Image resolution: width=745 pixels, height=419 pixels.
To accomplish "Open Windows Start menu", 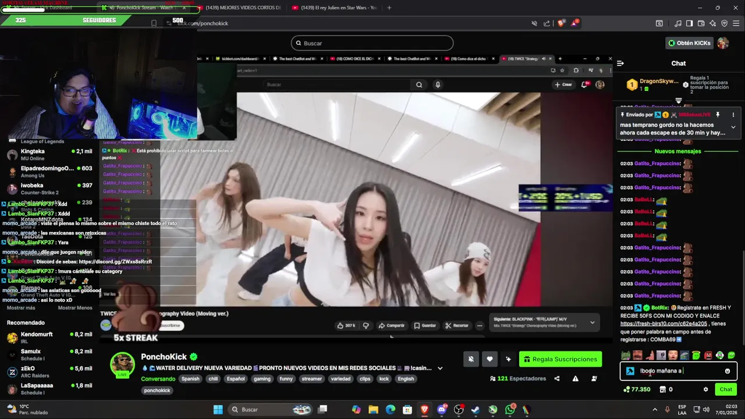I will pyautogui.click(x=218, y=409).
